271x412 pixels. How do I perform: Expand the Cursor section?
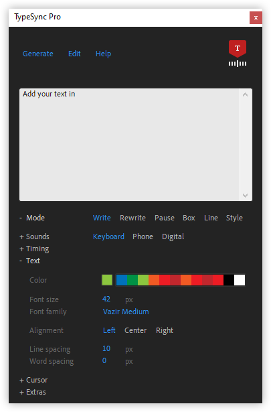33,380
